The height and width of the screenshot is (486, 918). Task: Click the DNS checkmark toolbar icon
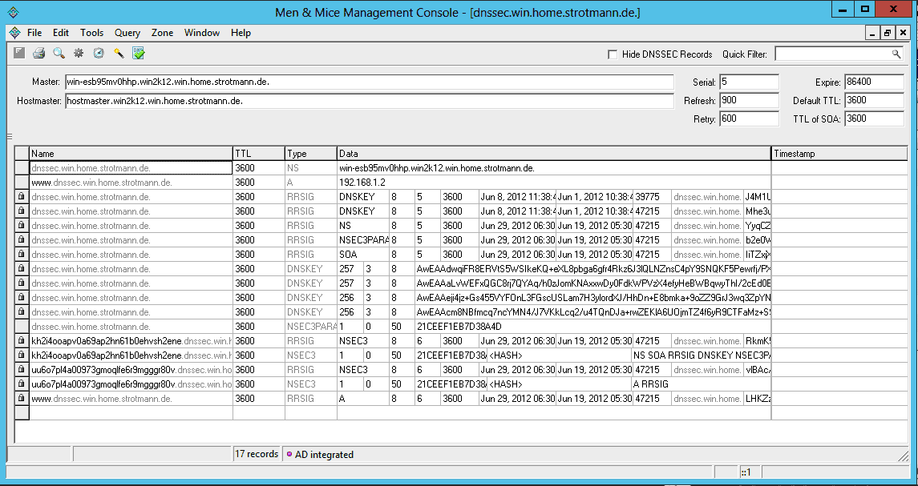[138, 53]
